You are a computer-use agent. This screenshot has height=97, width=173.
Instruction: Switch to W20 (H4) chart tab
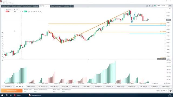[x=87, y=87]
